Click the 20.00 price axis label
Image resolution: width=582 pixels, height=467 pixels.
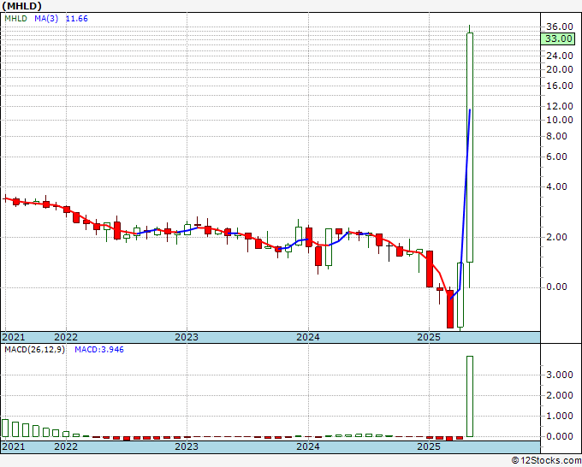point(560,69)
